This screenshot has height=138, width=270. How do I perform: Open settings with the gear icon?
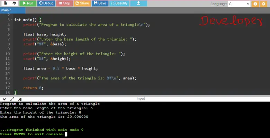click(x=263, y=4)
